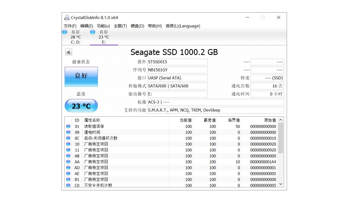Click the 良好 health status button

[81, 77]
